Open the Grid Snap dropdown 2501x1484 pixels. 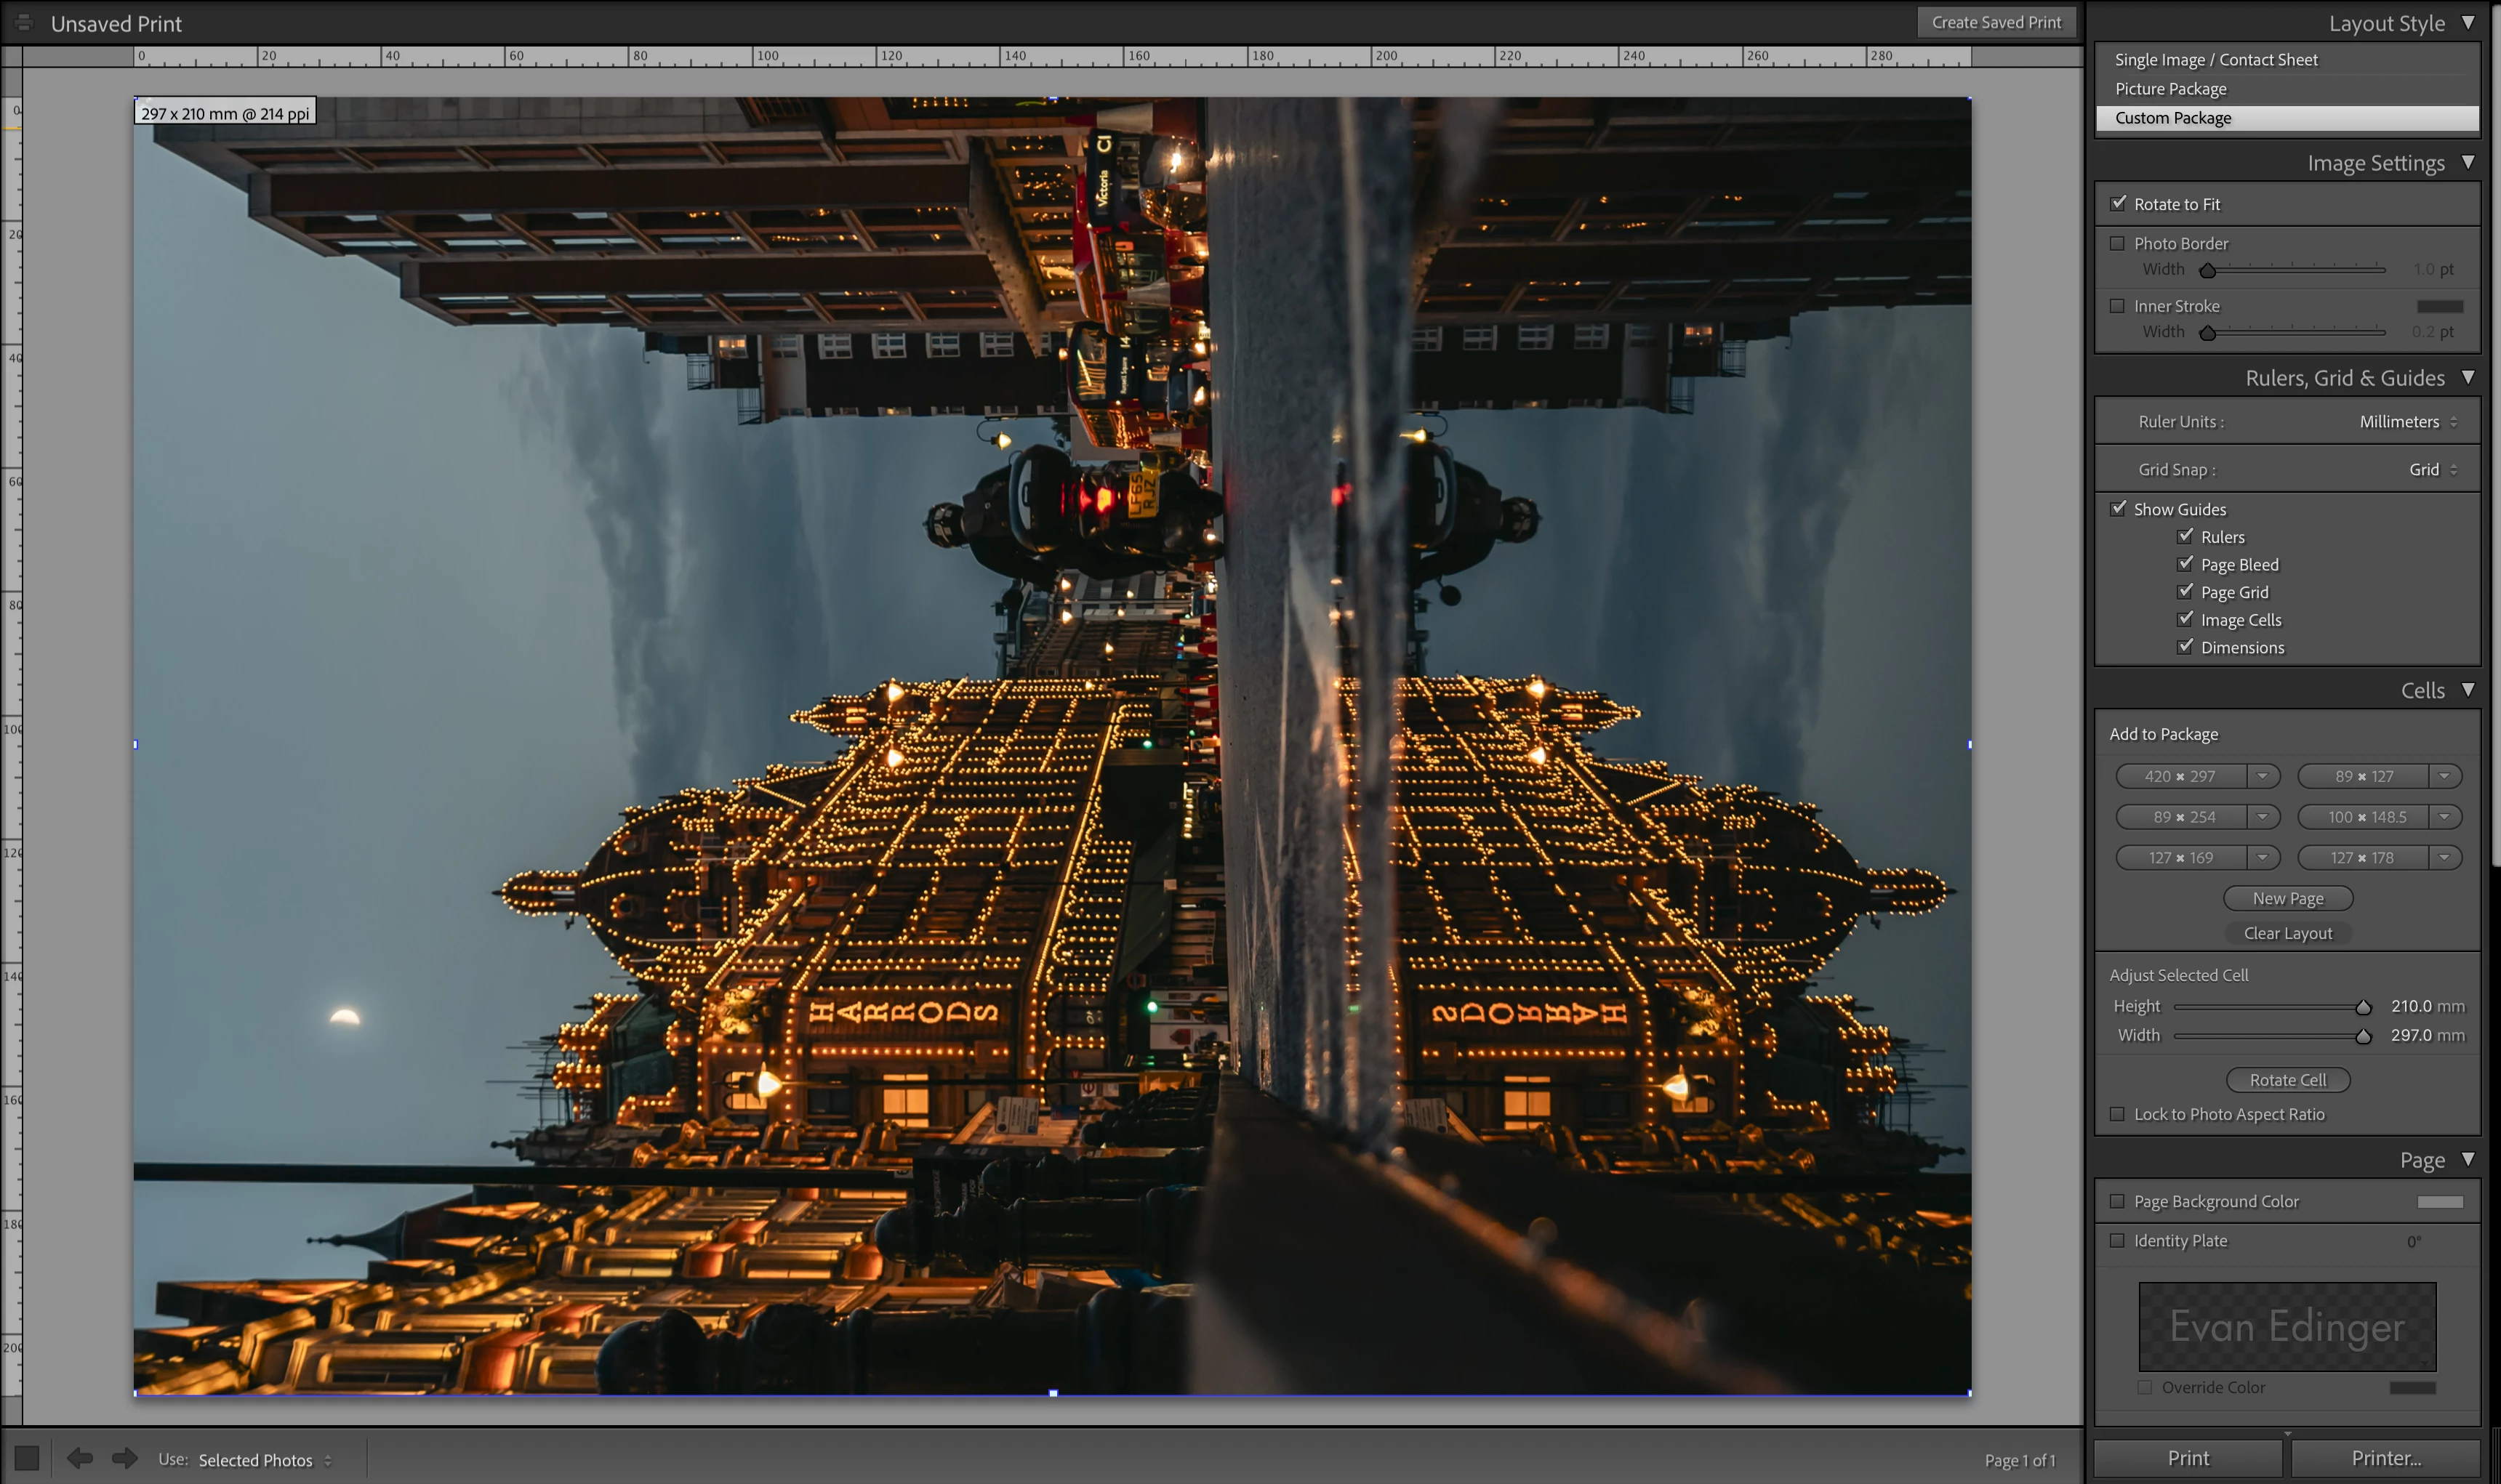click(2432, 470)
